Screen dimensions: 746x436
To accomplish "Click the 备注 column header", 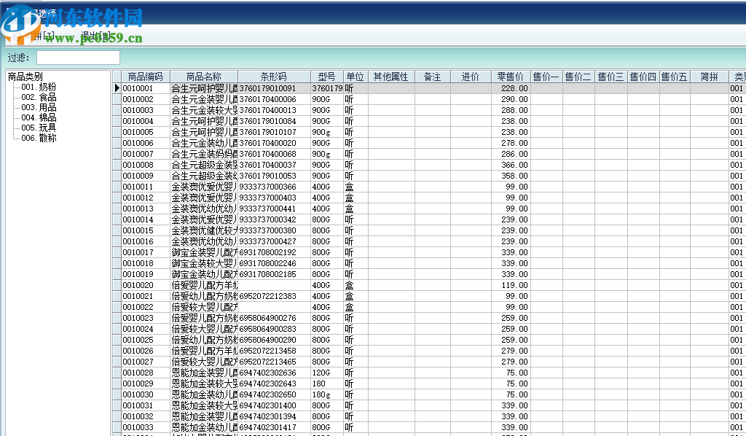I will (x=433, y=77).
